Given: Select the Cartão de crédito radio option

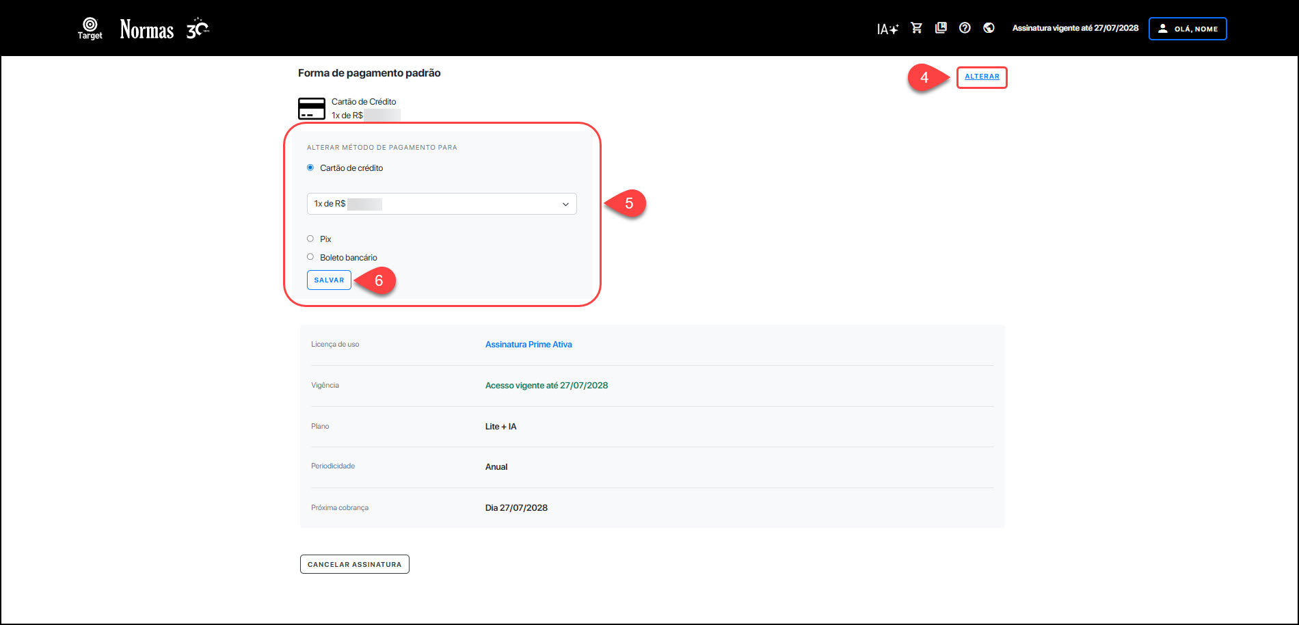Looking at the screenshot, I should (310, 168).
